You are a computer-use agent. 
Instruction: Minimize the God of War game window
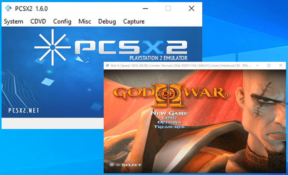[x=257, y=65]
